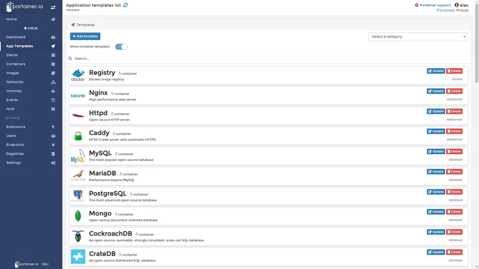
Task: Click the Docker whale logo for Registry
Action: [78, 75]
